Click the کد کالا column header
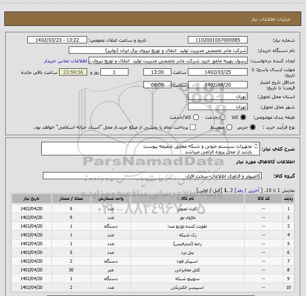Screen dimensions: 306x296 pos(263,198)
